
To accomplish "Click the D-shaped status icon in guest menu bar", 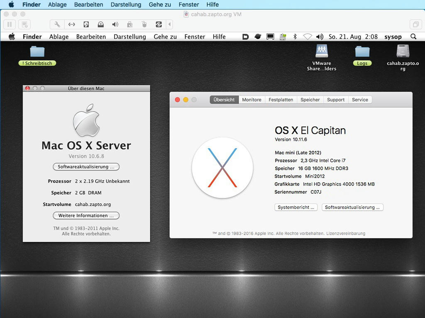I will click(245, 37).
